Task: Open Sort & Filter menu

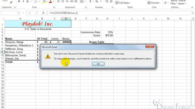Action: point(174,2)
